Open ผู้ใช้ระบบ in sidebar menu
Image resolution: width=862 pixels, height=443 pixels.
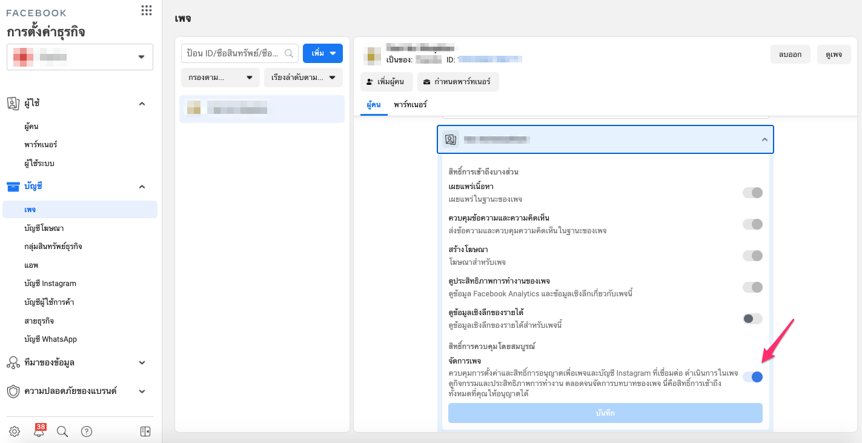click(39, 164)
